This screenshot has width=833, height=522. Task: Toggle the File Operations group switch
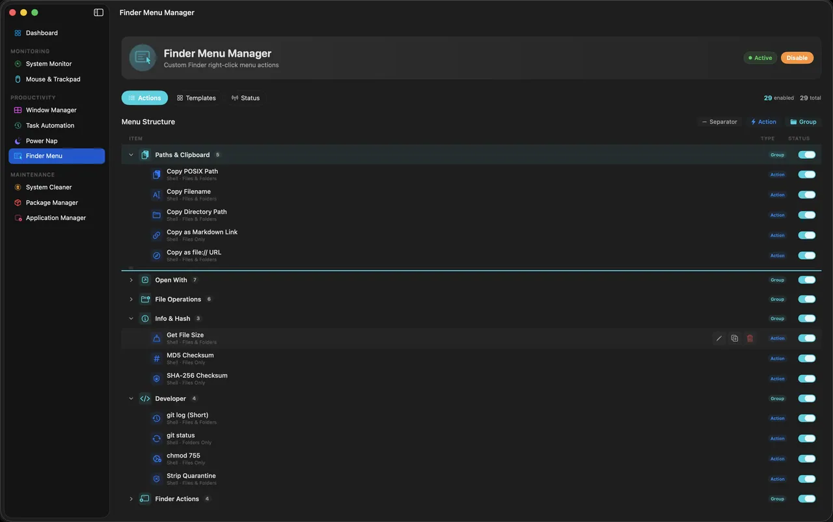(x=807, y=299)
